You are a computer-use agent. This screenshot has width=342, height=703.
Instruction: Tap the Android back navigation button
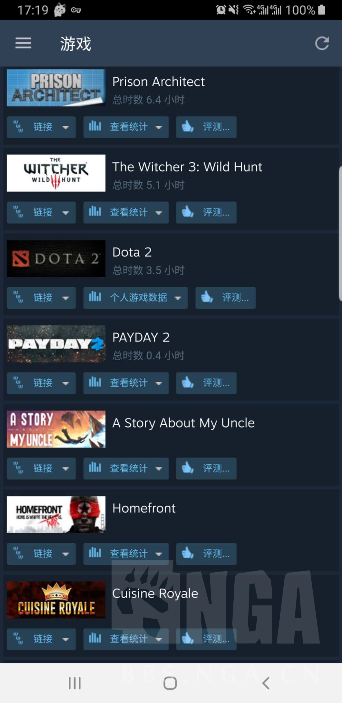pos(266,683)
